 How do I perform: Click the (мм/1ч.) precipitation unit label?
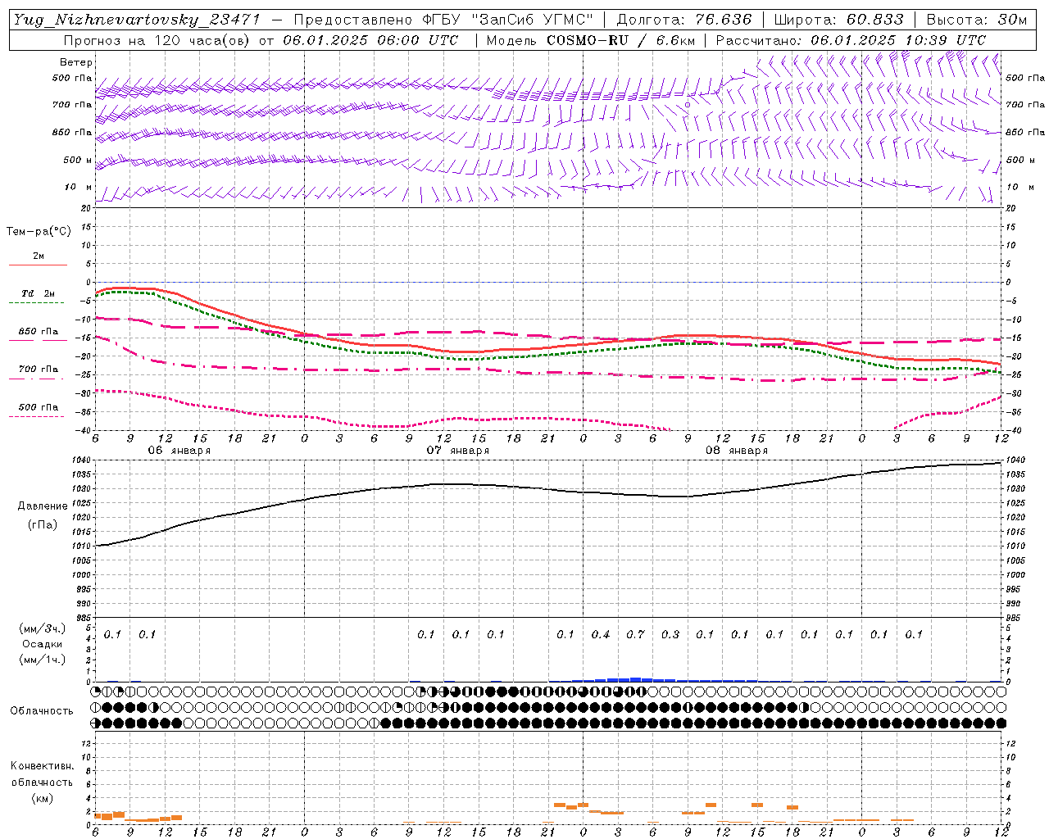(x=43, y=660)
